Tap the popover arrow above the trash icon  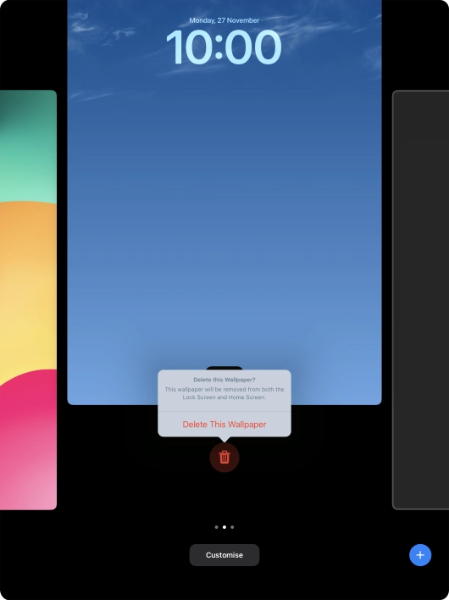(x=224, y=439)
